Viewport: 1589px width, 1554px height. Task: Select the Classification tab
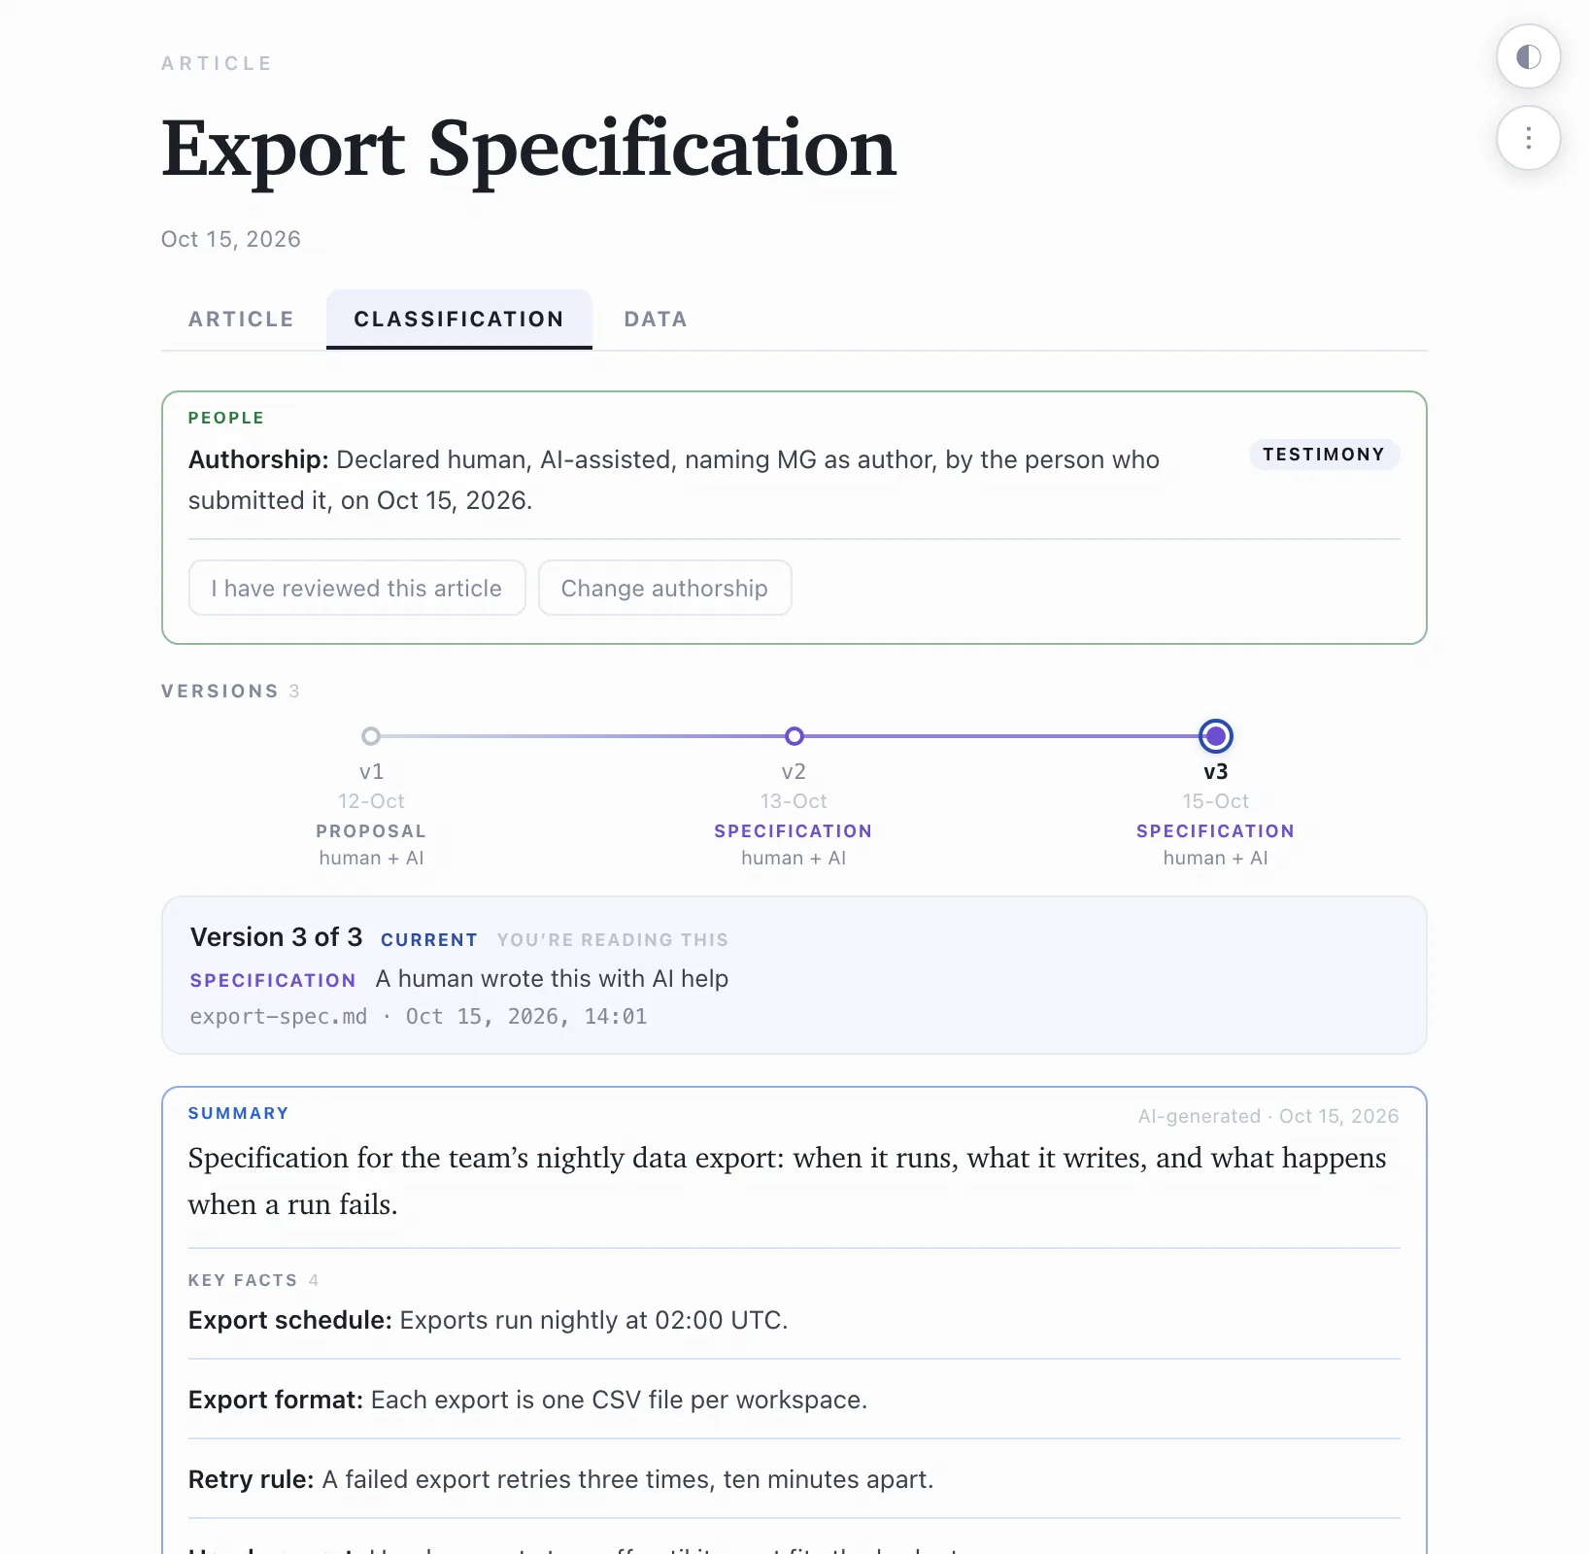click(458, 320)
